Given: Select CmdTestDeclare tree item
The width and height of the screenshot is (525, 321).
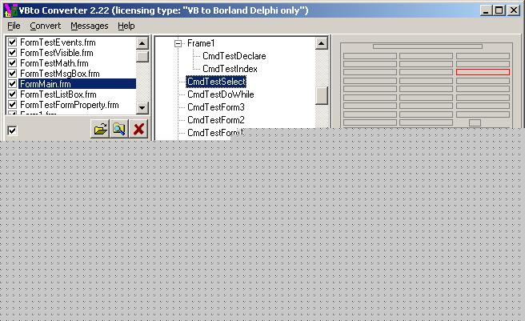Looking at the screenshot, I should [234, 56].
